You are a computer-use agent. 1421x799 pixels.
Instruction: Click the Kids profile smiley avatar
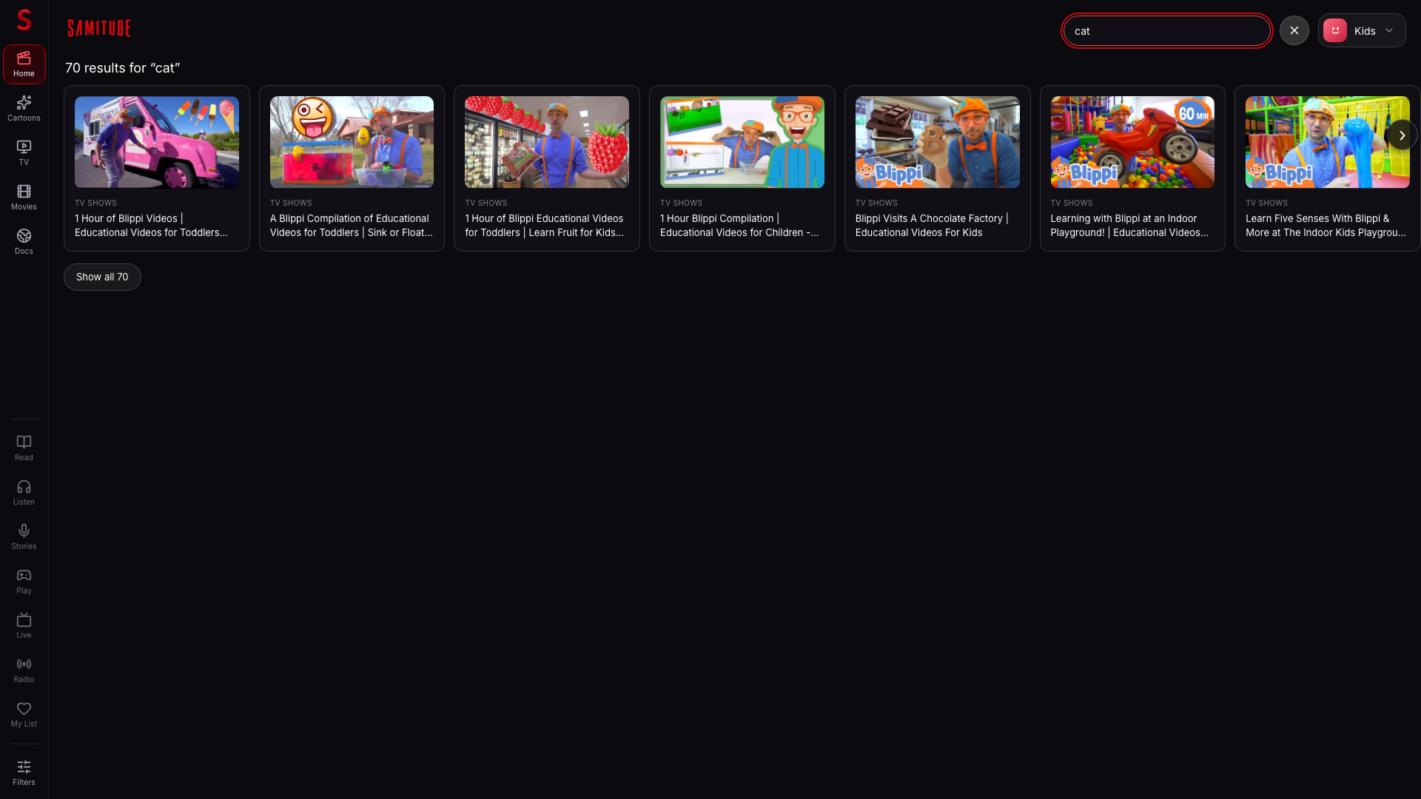[x=1334, y=30]
